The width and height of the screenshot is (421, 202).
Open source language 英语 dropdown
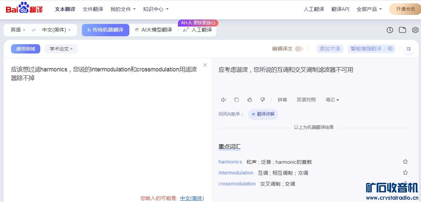click(18, 30)
